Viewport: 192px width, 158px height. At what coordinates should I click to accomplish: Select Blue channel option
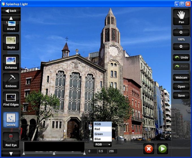(102, 139)
